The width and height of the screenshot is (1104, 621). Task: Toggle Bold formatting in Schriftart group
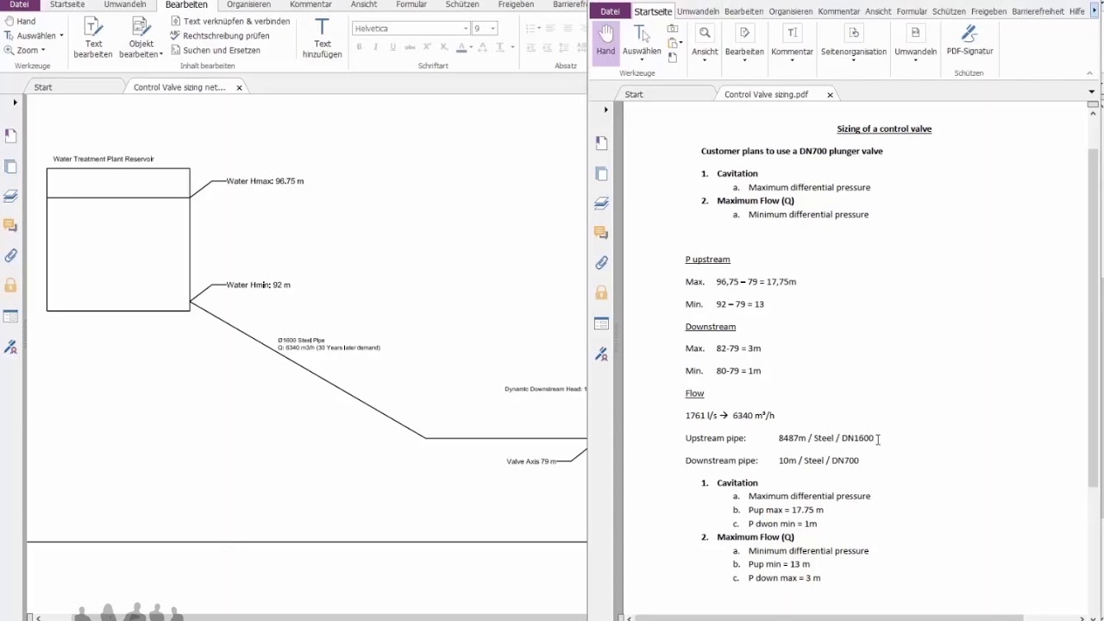point(359,47)
